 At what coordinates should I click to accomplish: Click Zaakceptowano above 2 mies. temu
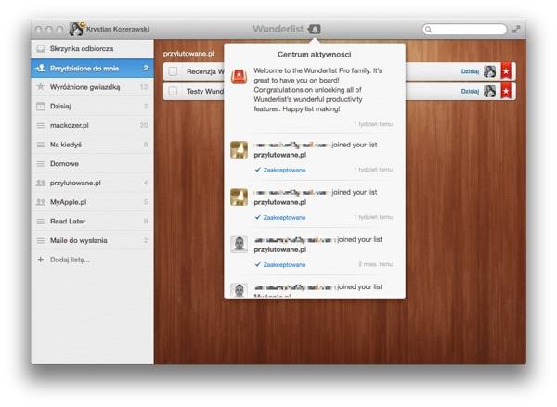(x=284, y=265)
